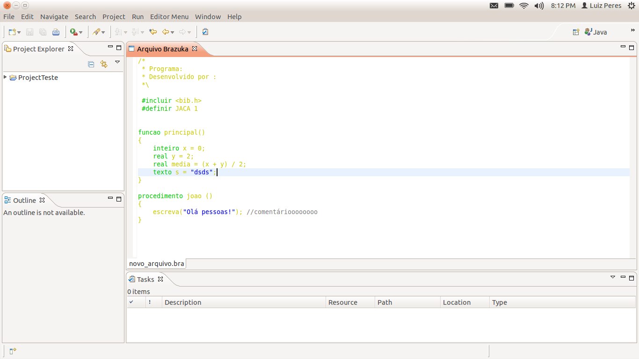This screenshot has height=359, width=639.
Task: Select the Project Explorer tab
Action: click(x=38, y=49)
